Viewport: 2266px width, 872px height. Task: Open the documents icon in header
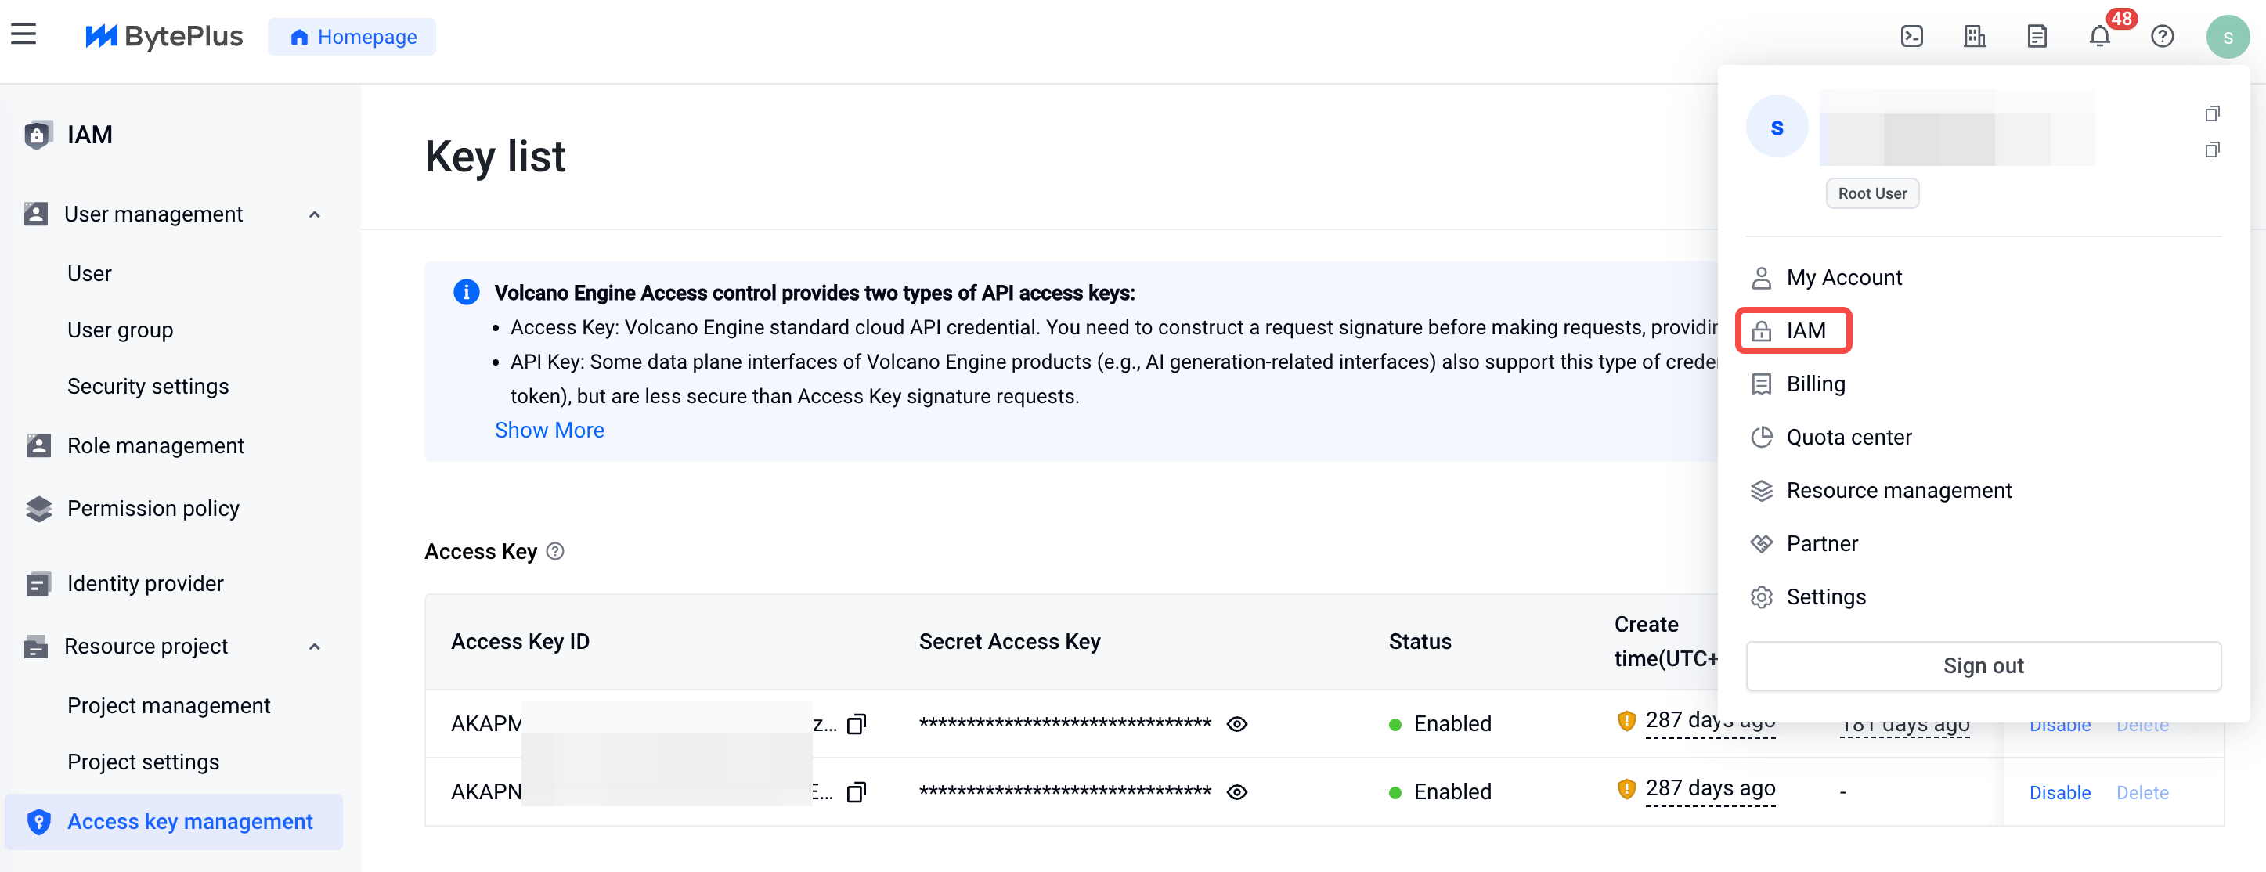point(2037,36)
